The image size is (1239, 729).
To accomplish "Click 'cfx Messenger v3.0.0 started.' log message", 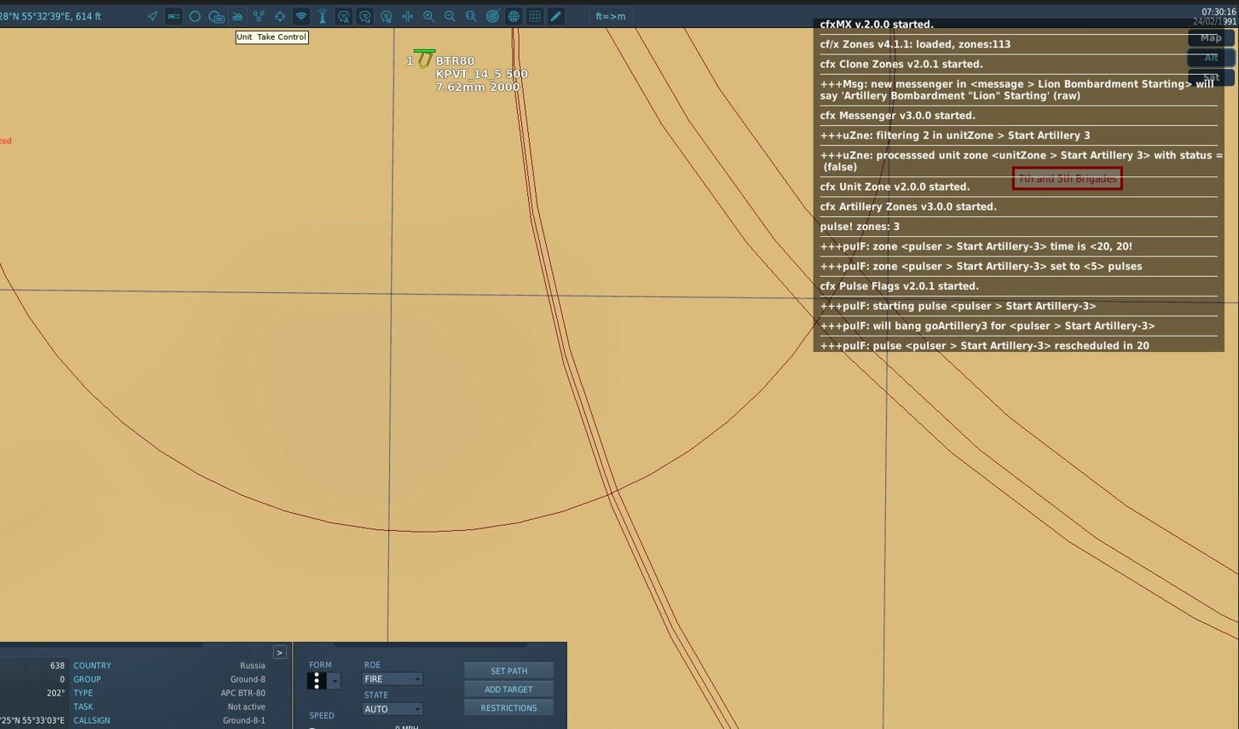I will 898,115.
